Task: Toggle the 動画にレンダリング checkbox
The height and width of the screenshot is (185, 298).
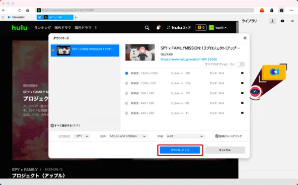Action: 217,136
